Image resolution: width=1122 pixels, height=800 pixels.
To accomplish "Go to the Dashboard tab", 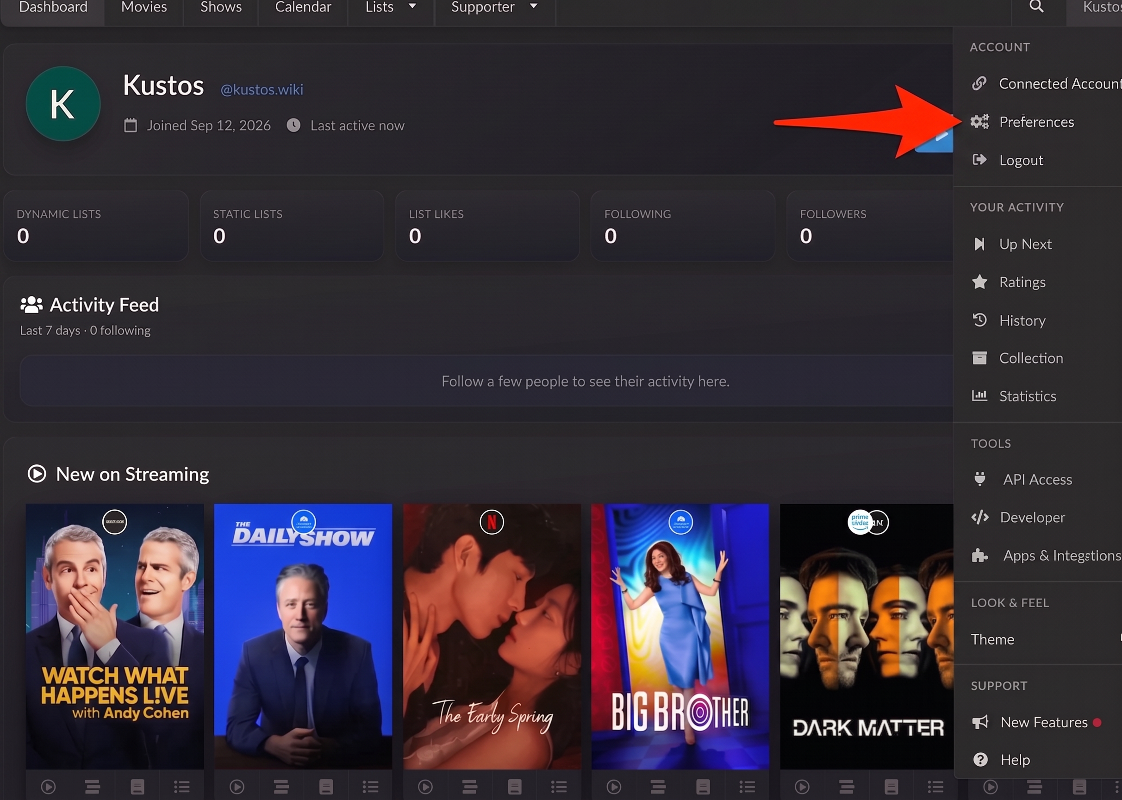I will pos(53,7).
